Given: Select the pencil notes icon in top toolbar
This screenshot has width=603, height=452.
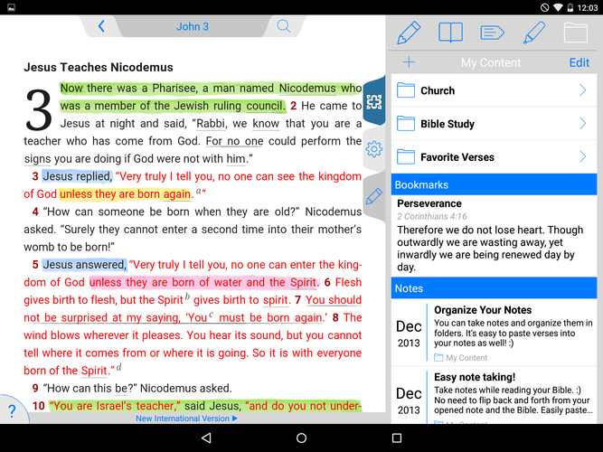Looking at the screenshot, I should tap(409, 33).
